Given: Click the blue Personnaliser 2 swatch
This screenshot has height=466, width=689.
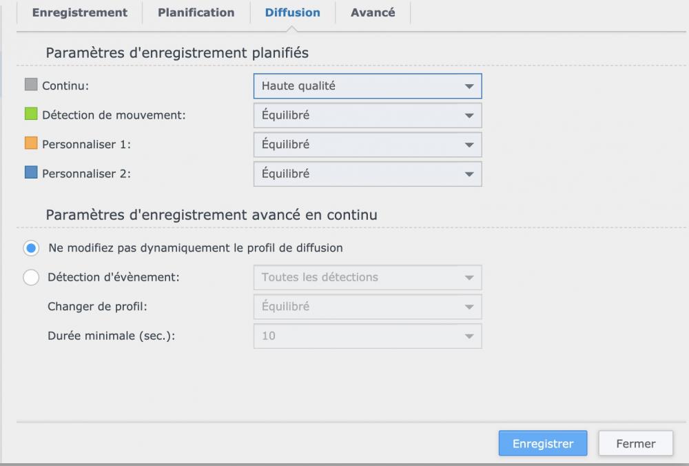Looking at the screenshot, I should click(31, 173).
